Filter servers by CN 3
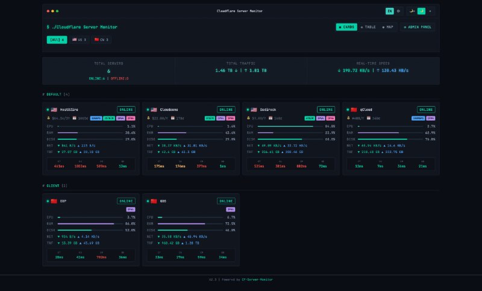The height and width of the screenshot is (291, 482). click(x=101, y=40)
